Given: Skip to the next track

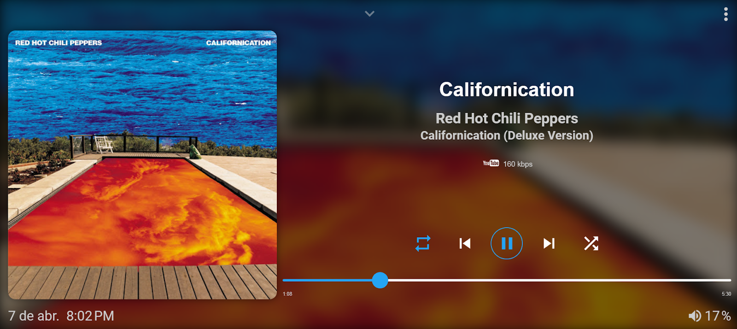Looking at the screenshot, I should coord(549,243).
